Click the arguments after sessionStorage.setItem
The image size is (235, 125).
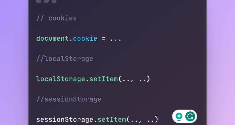pos(142,119)
